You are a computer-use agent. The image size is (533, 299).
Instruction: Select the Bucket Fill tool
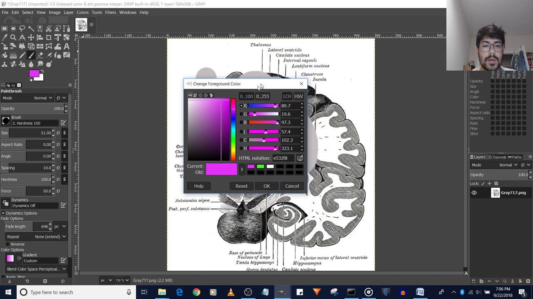(4, 55)
